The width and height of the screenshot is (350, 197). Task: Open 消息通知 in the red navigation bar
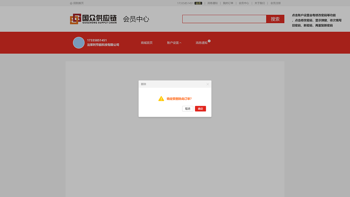[x=202, y=43]
